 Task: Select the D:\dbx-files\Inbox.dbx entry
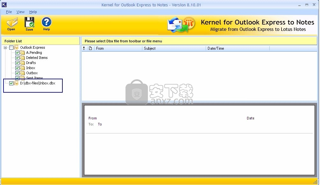pyautogui.click(x=38, y=83)
